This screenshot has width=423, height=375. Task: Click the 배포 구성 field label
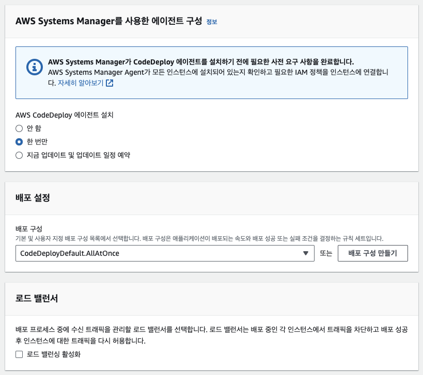click(x=29, y=229)
